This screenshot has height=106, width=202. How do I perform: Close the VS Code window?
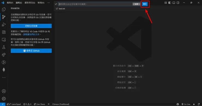198,3
